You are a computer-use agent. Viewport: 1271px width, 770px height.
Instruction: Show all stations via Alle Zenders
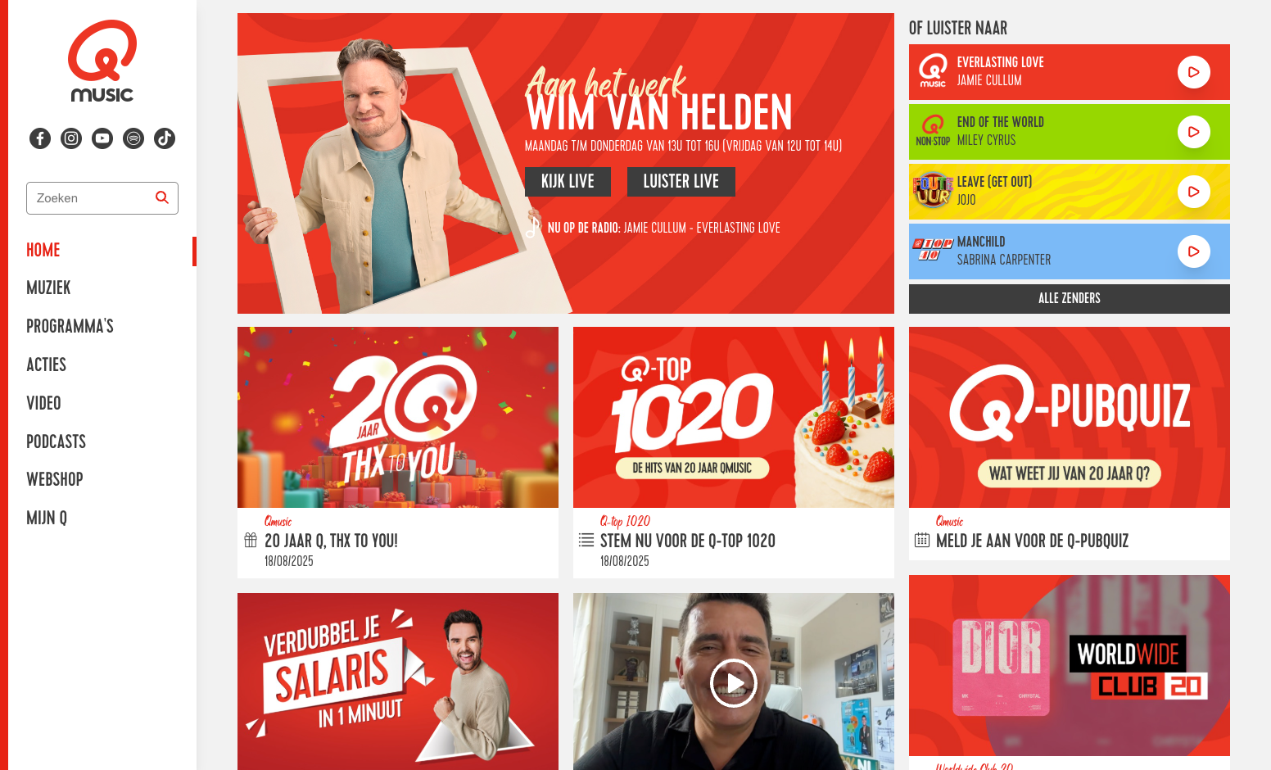(x=1070, y=299)
